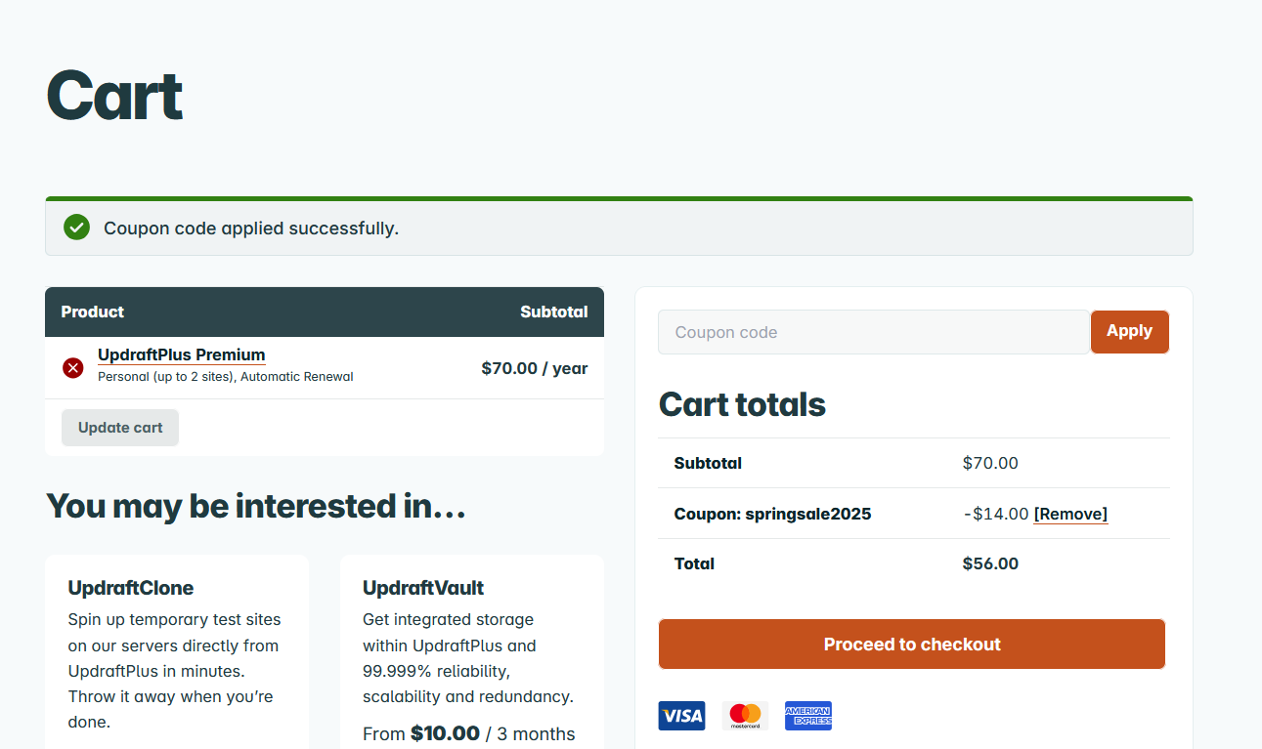Select the $70.00 / year price text

pyautogui.click(x=535, y=368)
